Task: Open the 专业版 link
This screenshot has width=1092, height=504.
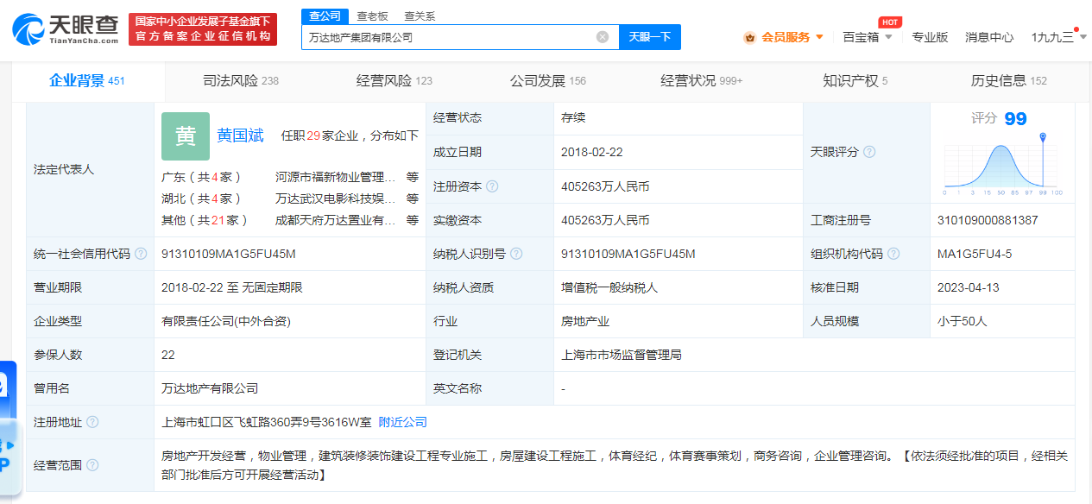Action: point(930,37)
